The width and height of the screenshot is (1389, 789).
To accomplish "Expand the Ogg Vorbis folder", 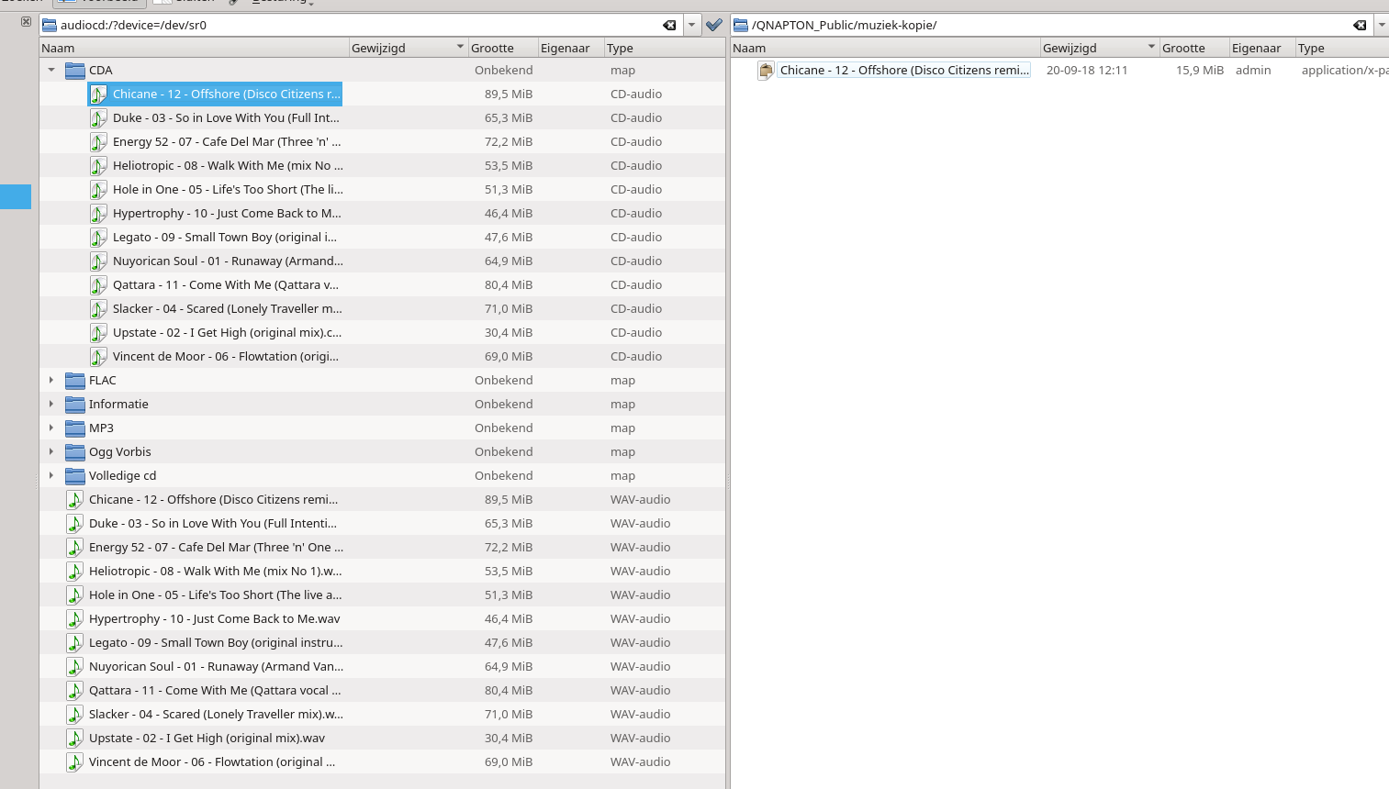I will coord(51,451).
